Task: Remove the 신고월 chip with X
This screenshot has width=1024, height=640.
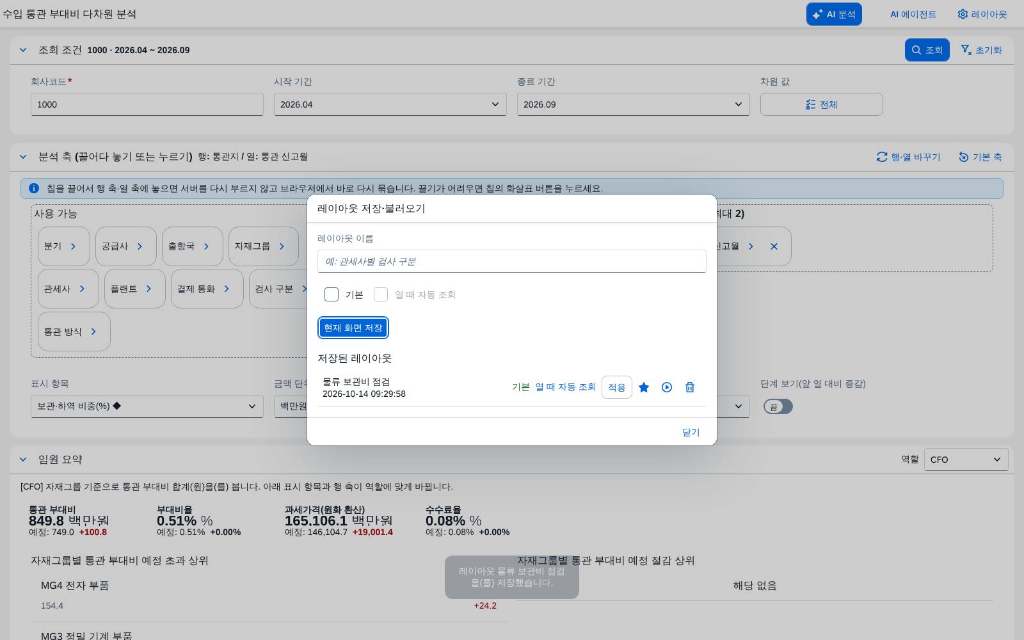Action: click(774, 246)
